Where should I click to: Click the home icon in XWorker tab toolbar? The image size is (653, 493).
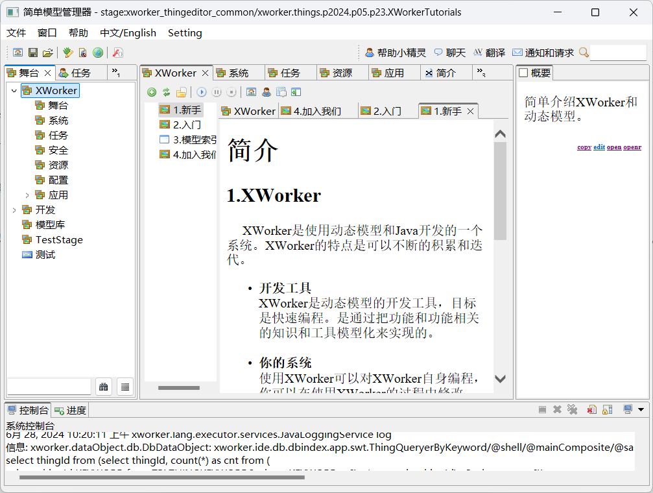click(251, 92)
